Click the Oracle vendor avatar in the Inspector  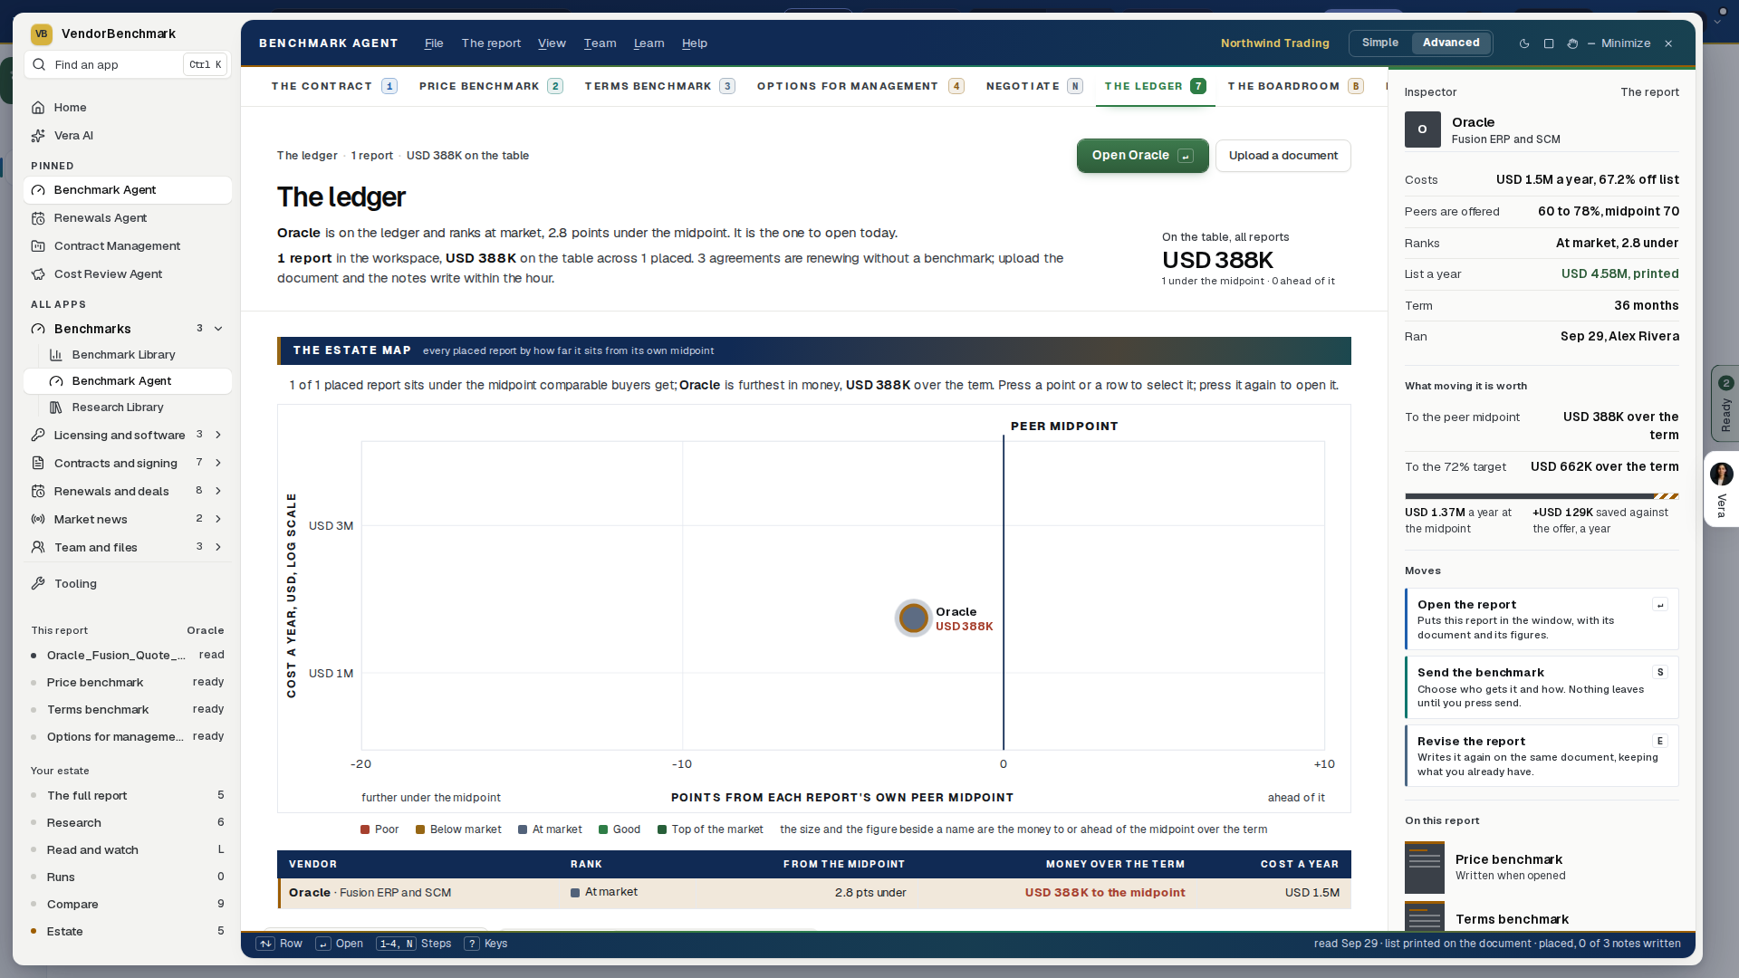click(x=1422, y=129)
